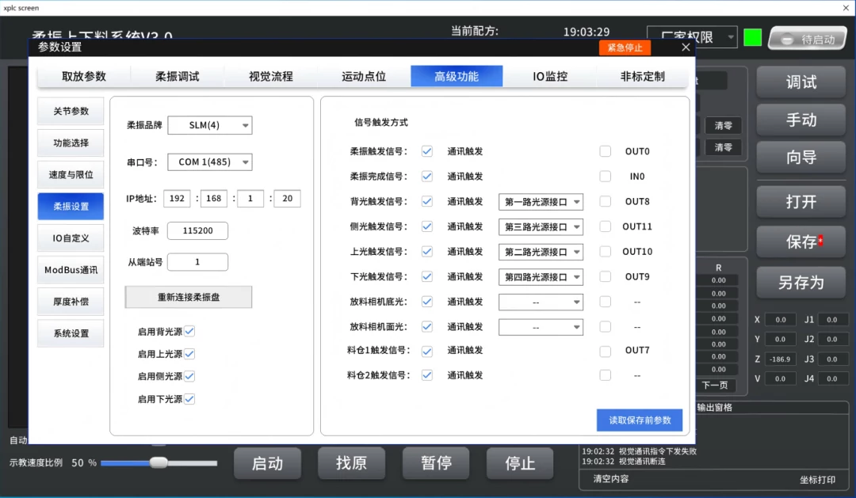Select 厚度补偿 side menu item

(71, 302)
